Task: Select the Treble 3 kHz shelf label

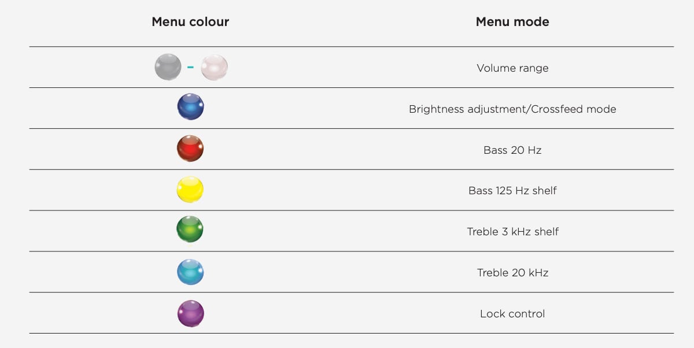Action: (x=512, y=232)
